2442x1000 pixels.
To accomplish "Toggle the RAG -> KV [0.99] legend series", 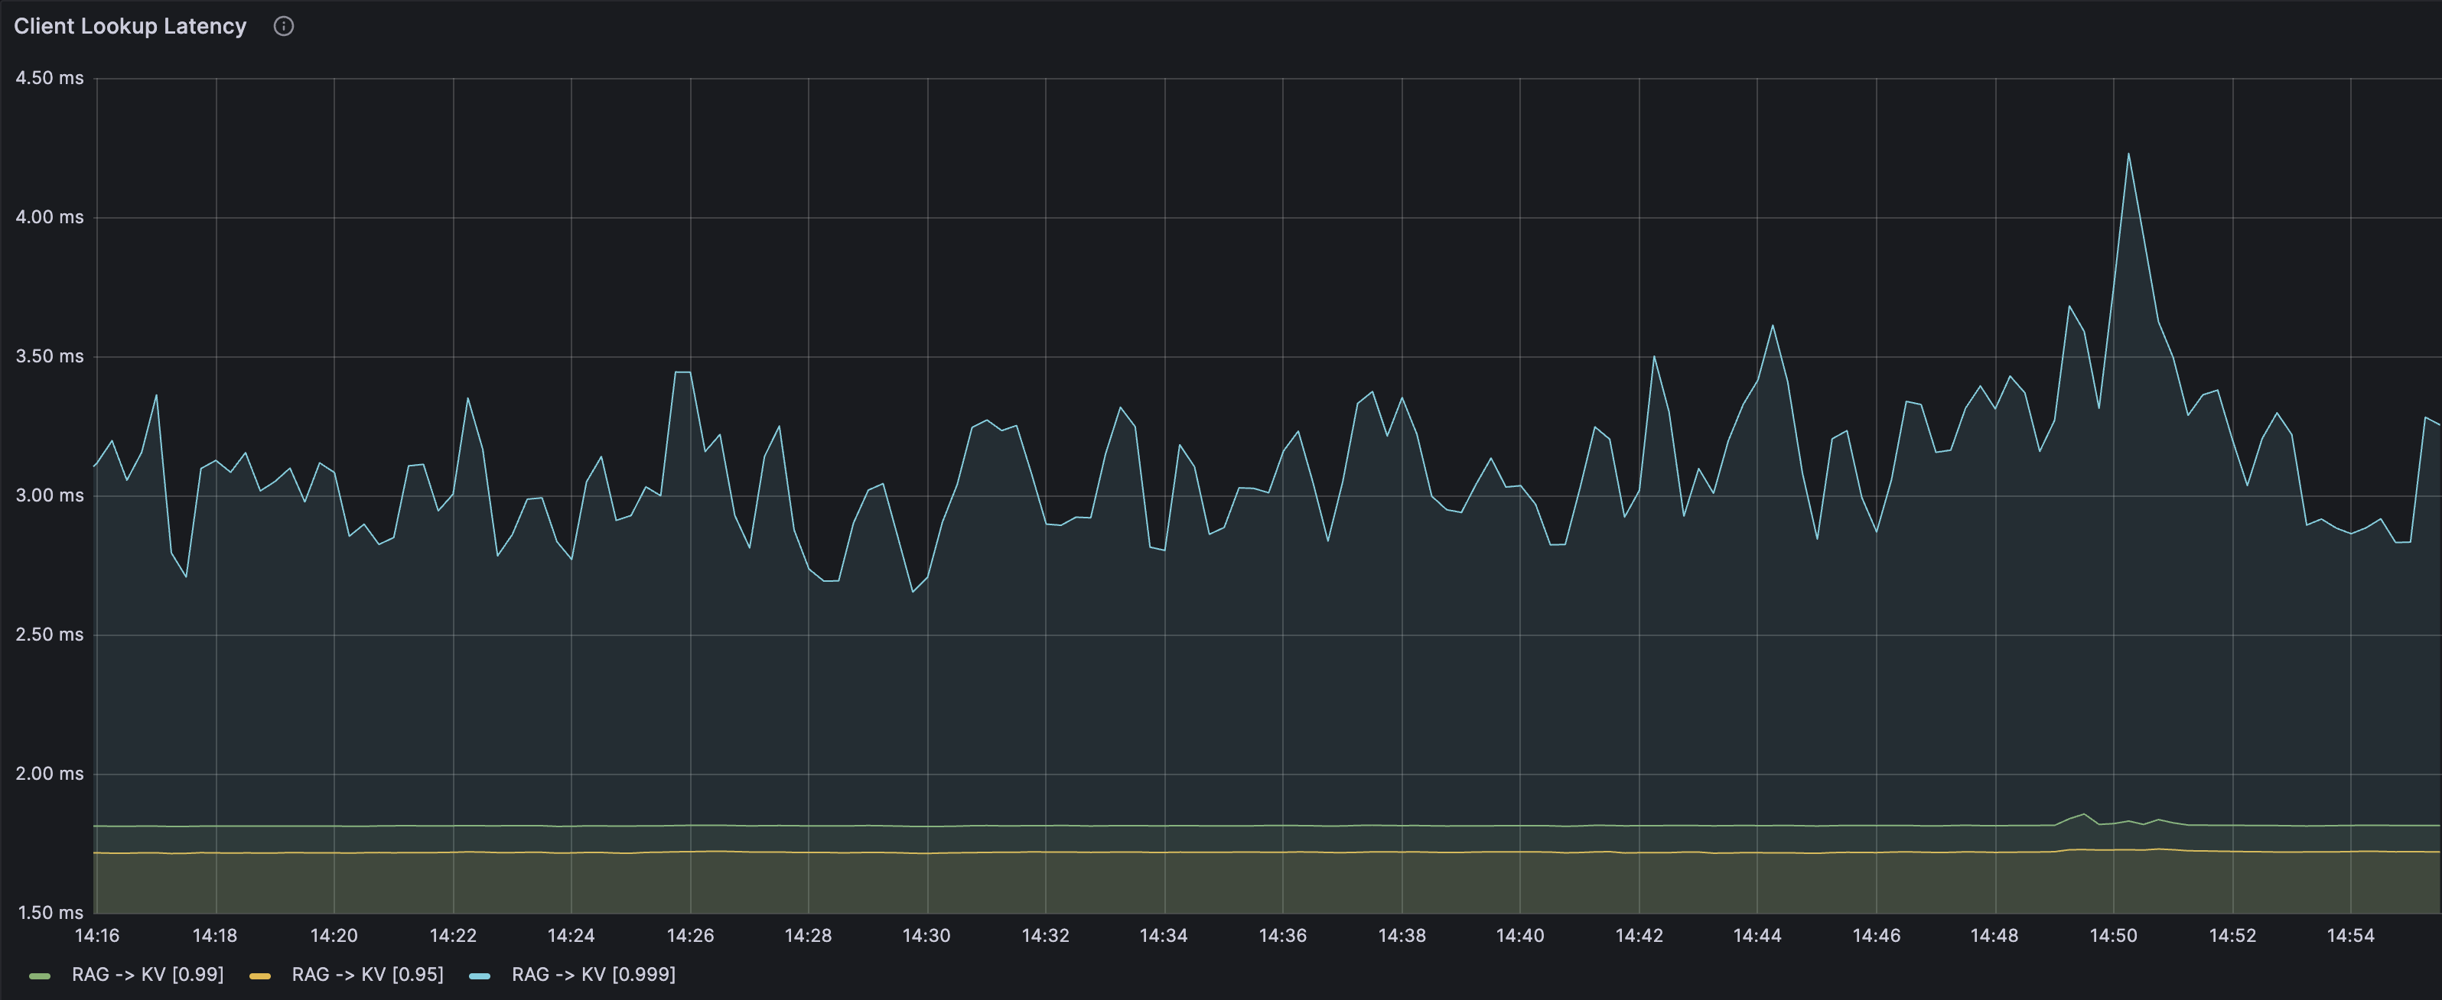I will [147, 975].
